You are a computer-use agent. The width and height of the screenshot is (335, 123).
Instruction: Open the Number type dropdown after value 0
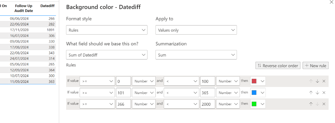(144, 81)
